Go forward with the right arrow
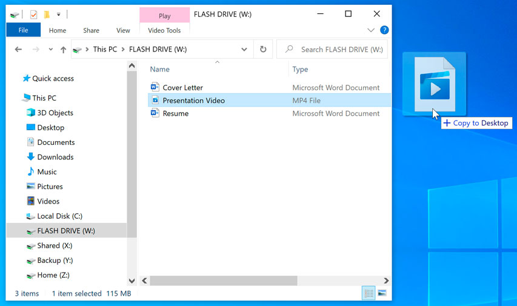 36,50
